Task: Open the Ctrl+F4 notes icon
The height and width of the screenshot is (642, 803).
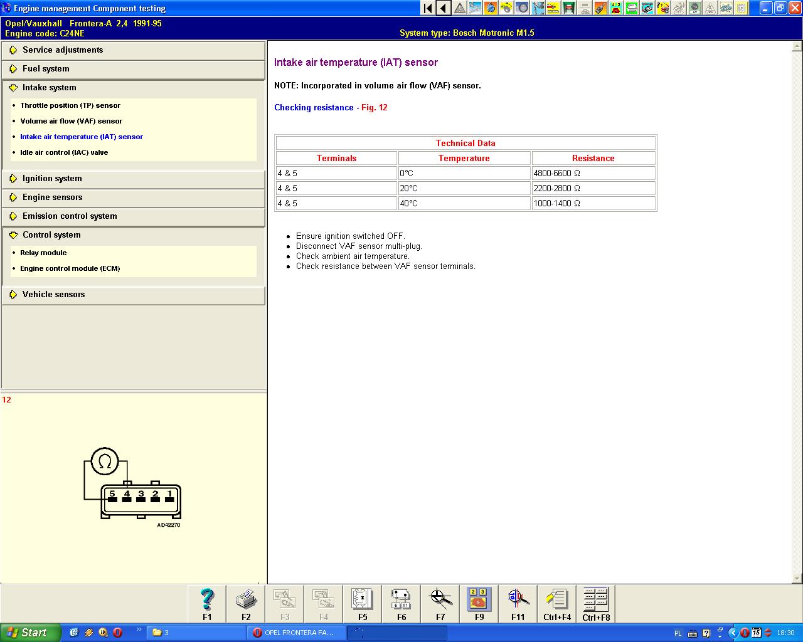Action: [x=557, y=600]
